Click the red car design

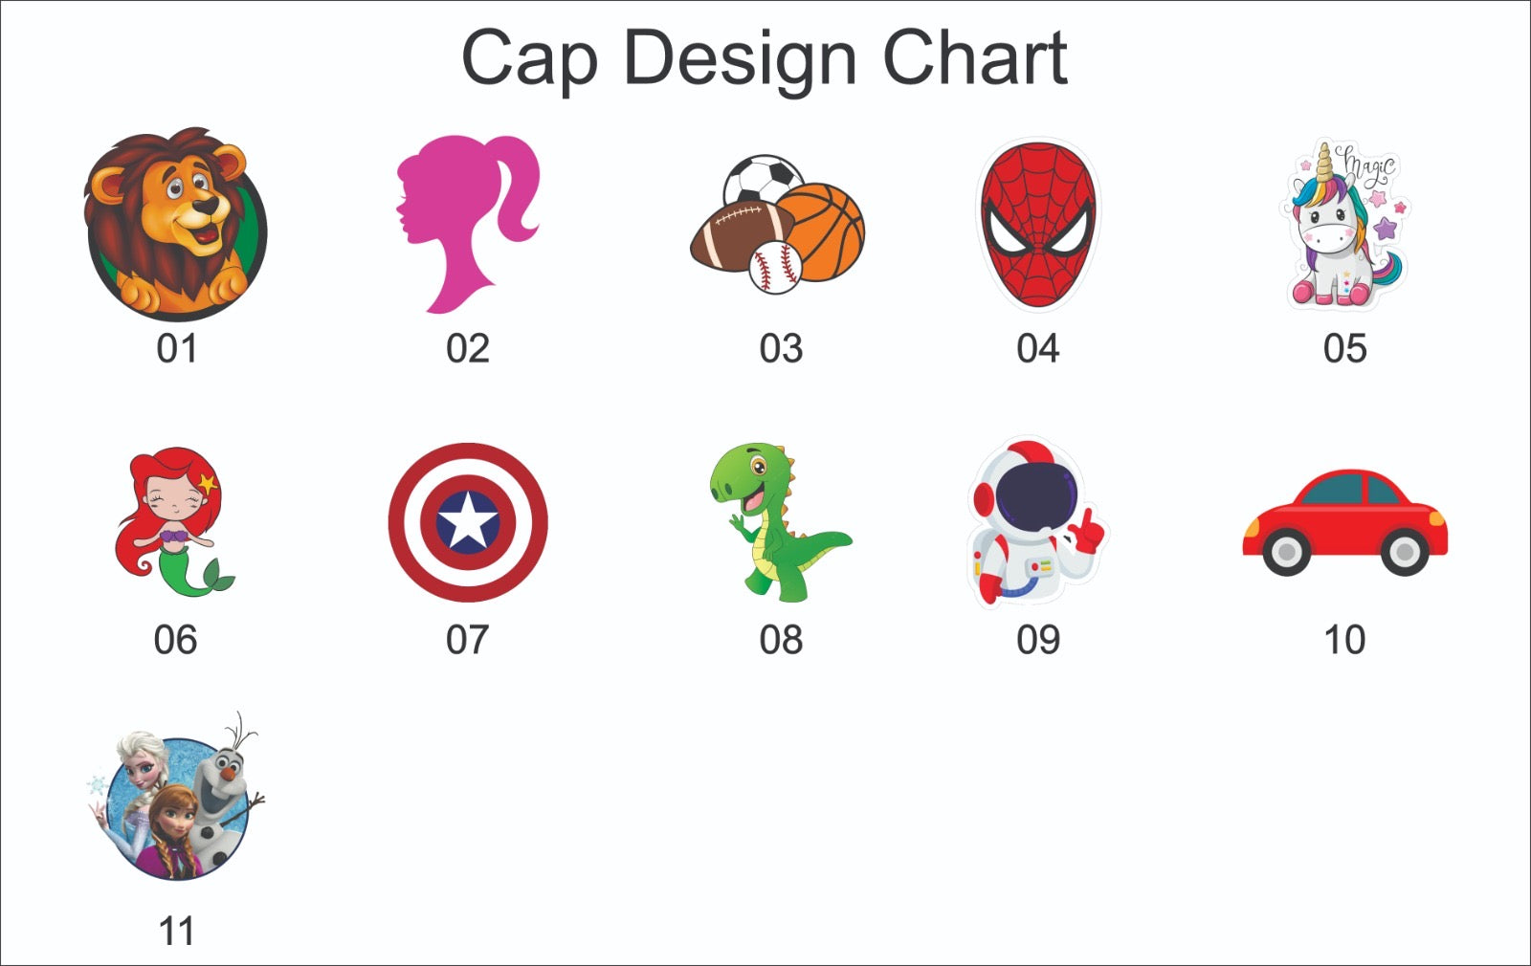(x=1345, y=522)
